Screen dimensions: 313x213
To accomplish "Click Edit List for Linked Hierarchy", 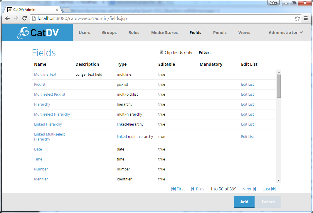I will [x=247, y=124].
